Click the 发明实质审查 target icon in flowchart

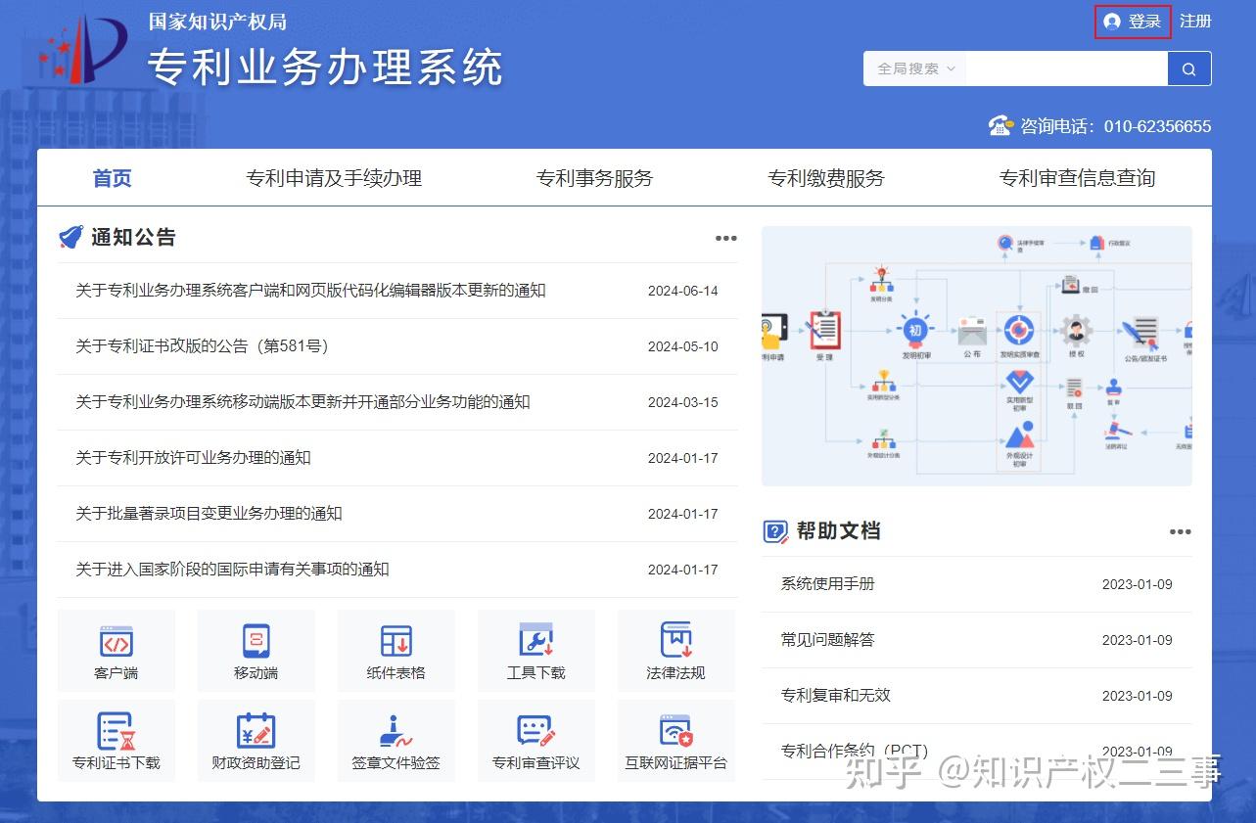pos(1019,330)
